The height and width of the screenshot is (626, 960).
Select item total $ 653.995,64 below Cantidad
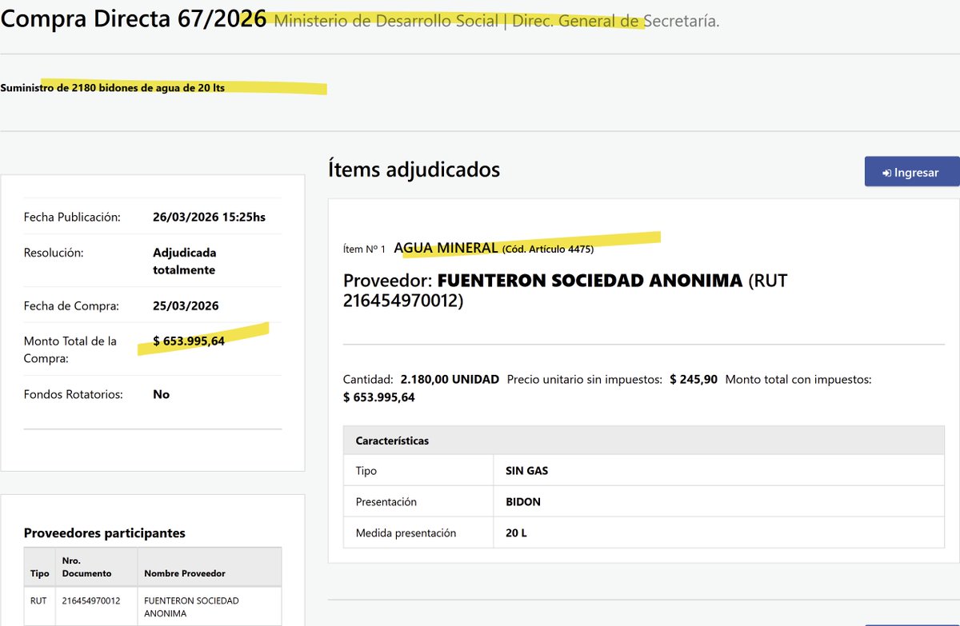pyautogui.click(x=379, y=397)
